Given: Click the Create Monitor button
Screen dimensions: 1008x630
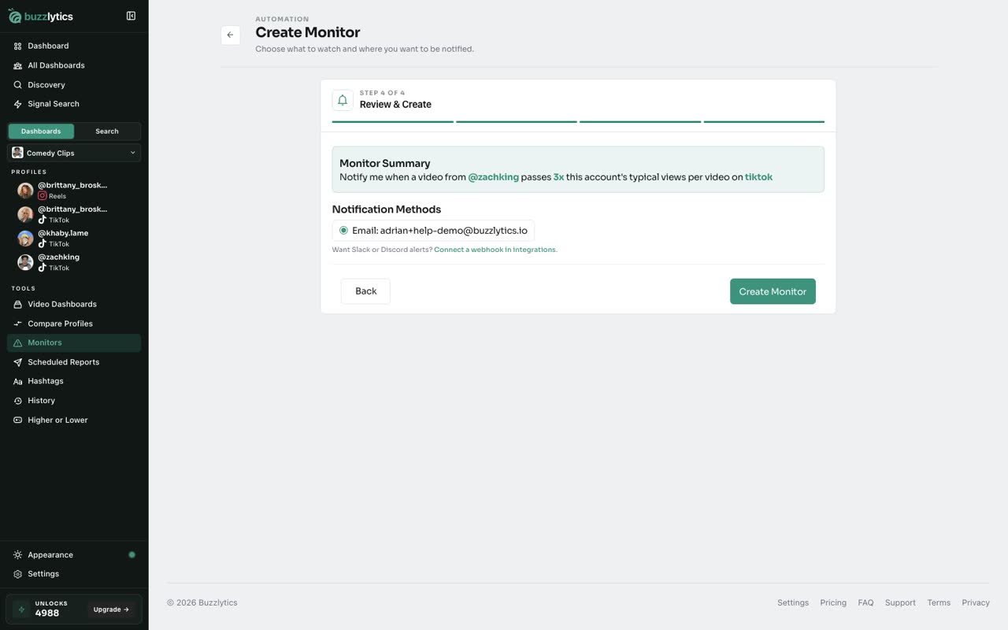Looking at the screenshot, I should 773,291.
